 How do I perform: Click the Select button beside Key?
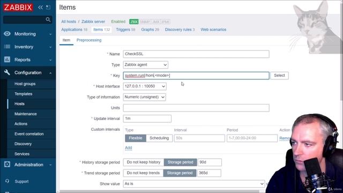[x=279, y=76]
